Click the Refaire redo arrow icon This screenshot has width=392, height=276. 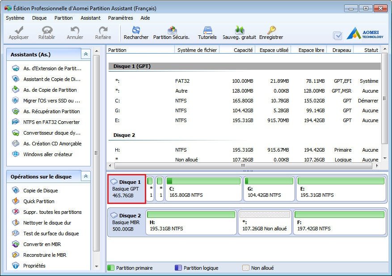[103, 30]
